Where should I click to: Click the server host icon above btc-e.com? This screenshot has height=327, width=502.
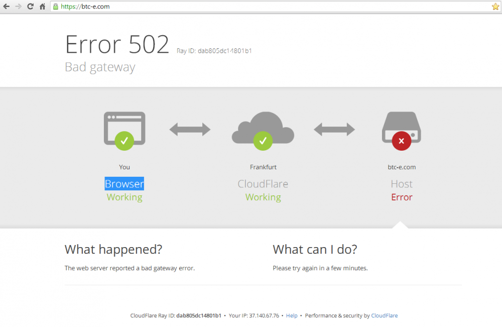click(x=402, y=127)
